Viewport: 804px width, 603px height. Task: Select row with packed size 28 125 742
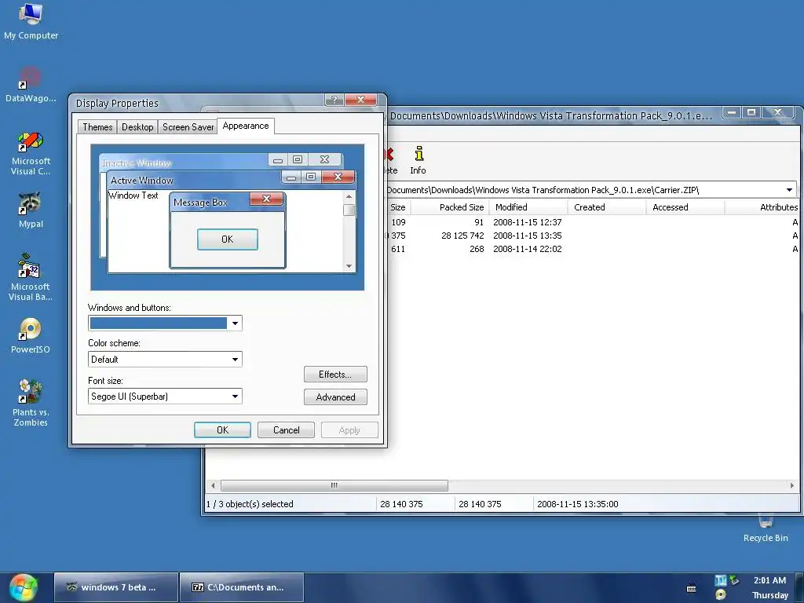(x=593, y=236)
